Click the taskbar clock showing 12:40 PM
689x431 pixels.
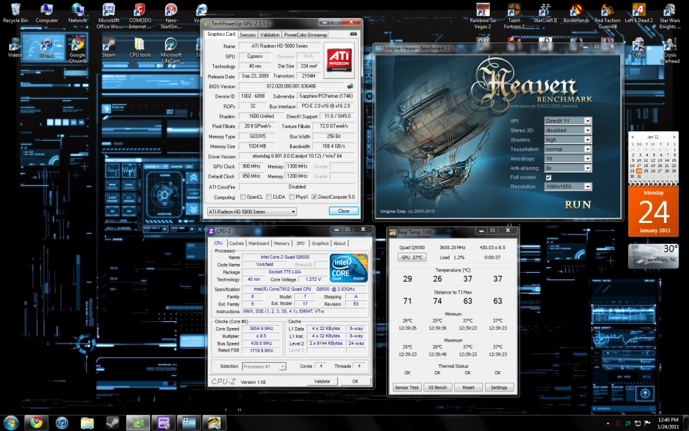pyautogui.click(x=668, y=420)
